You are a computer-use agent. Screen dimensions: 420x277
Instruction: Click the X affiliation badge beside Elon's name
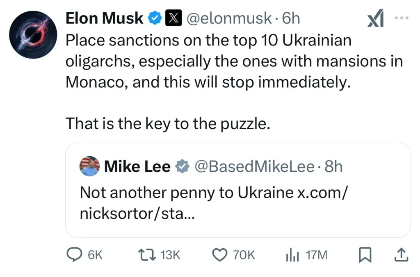[x=173, y=18]
